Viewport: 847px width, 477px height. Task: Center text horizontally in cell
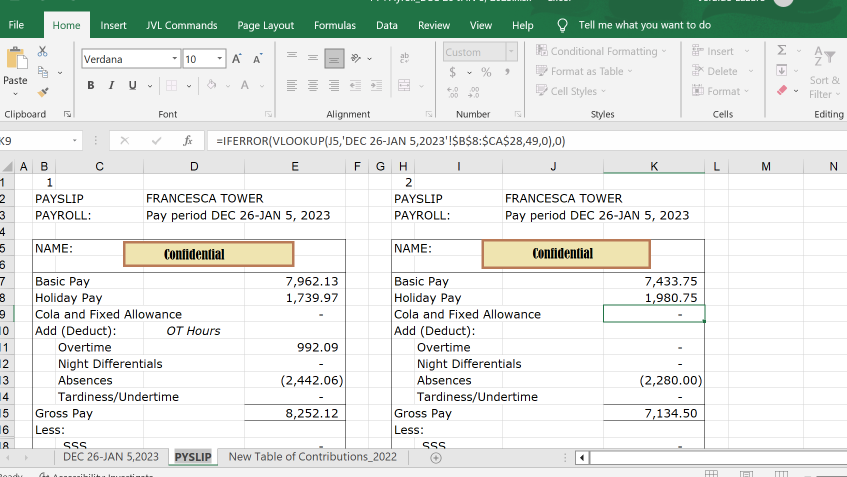[313, 85]
